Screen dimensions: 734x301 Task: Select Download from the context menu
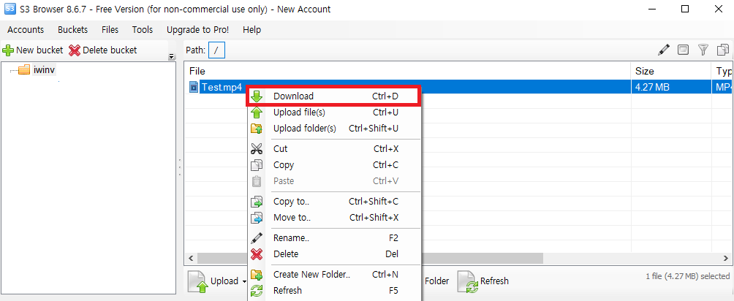pyautogui.click(x=334, y=96)
